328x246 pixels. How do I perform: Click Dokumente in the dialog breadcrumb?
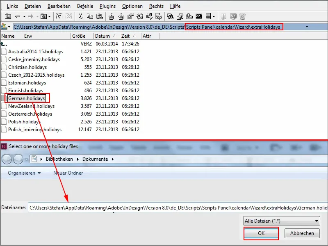(x=95, y=159)
